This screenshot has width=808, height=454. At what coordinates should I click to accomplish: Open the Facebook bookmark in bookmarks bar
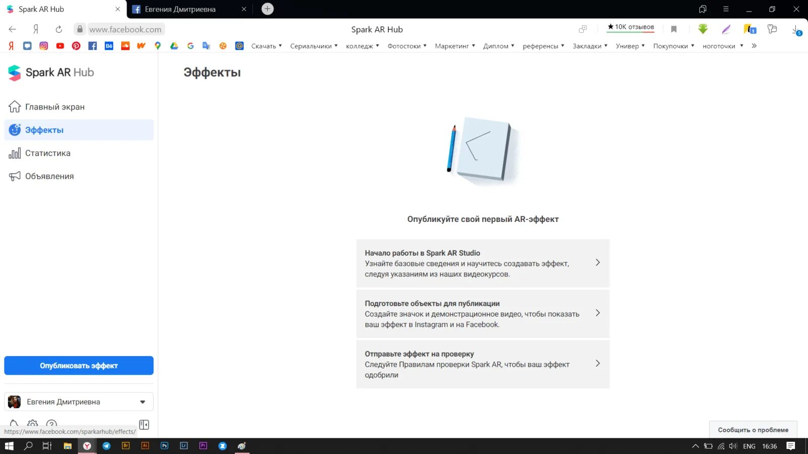point(92,46)
